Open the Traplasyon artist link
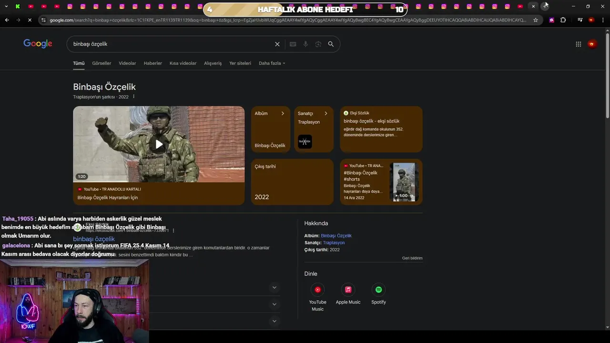The width and height of the screenshot is (610, 343). [334, 243]
